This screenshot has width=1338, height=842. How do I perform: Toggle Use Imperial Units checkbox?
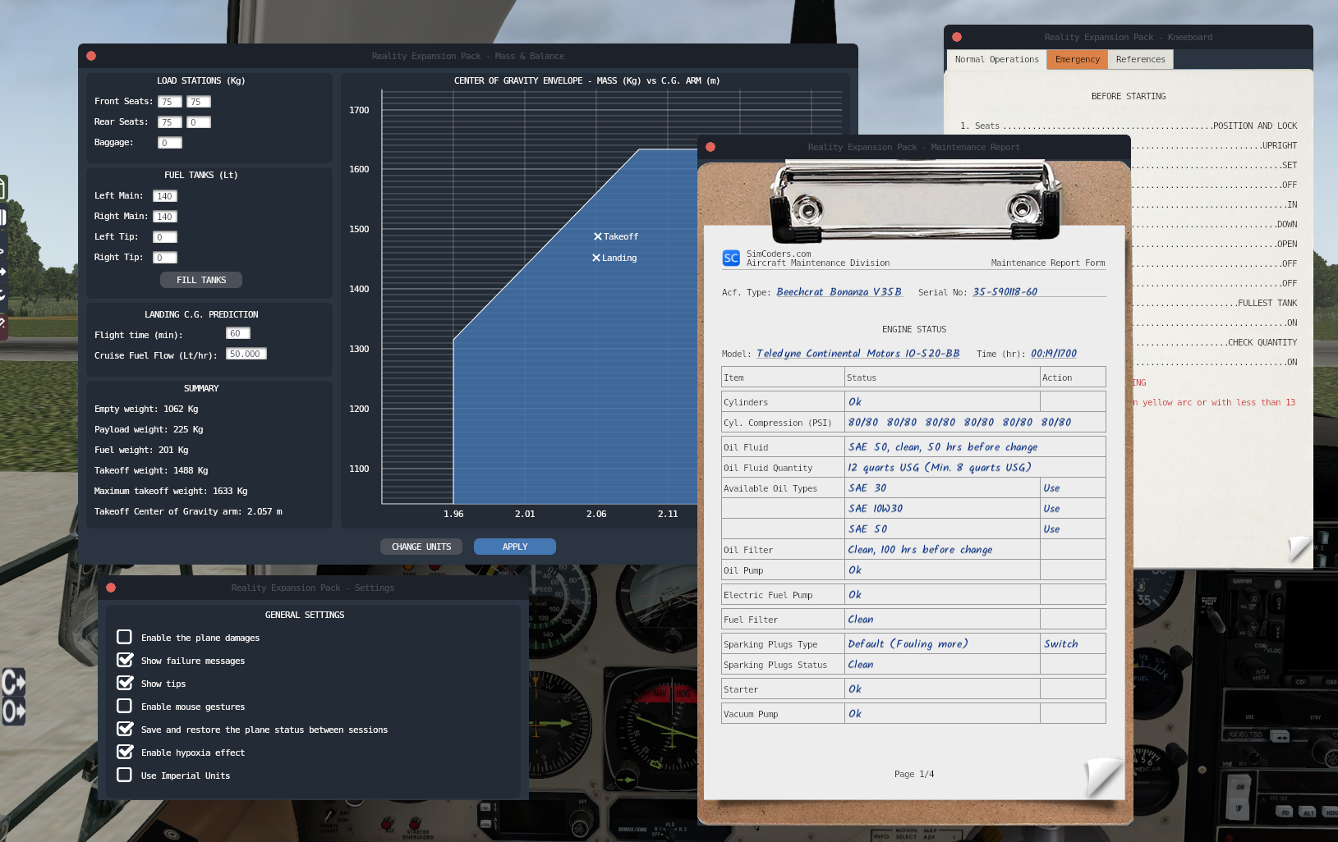tap(125, 775)
